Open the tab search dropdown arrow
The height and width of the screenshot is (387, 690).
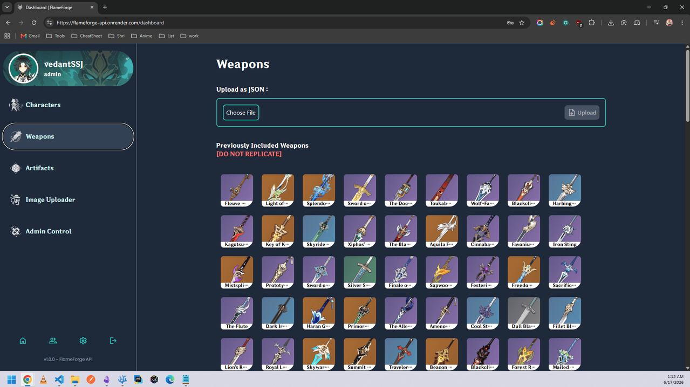7,7
